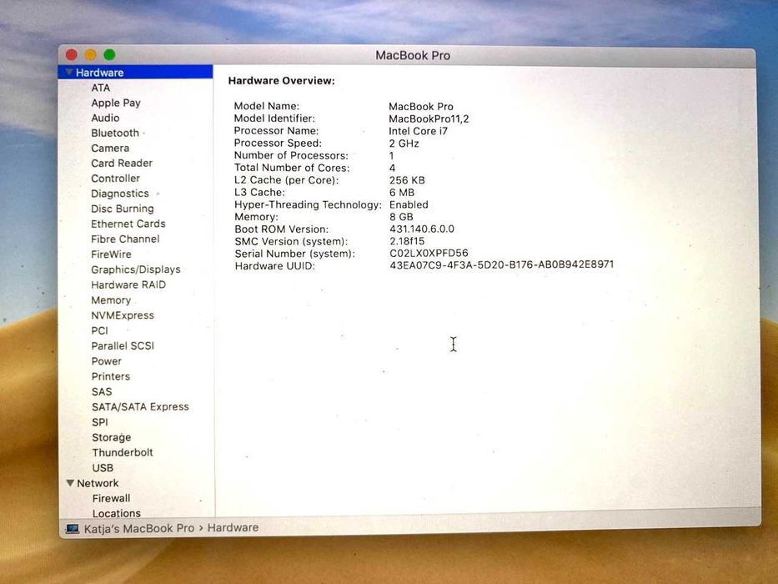Open Disc Burning details

coord(123,209)
